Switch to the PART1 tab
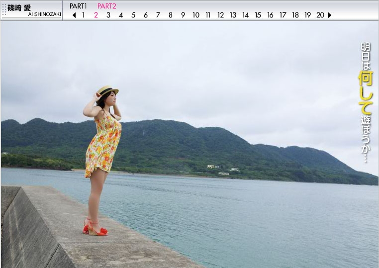The height and width of the screenshot is (268, 379). (78, 6)
